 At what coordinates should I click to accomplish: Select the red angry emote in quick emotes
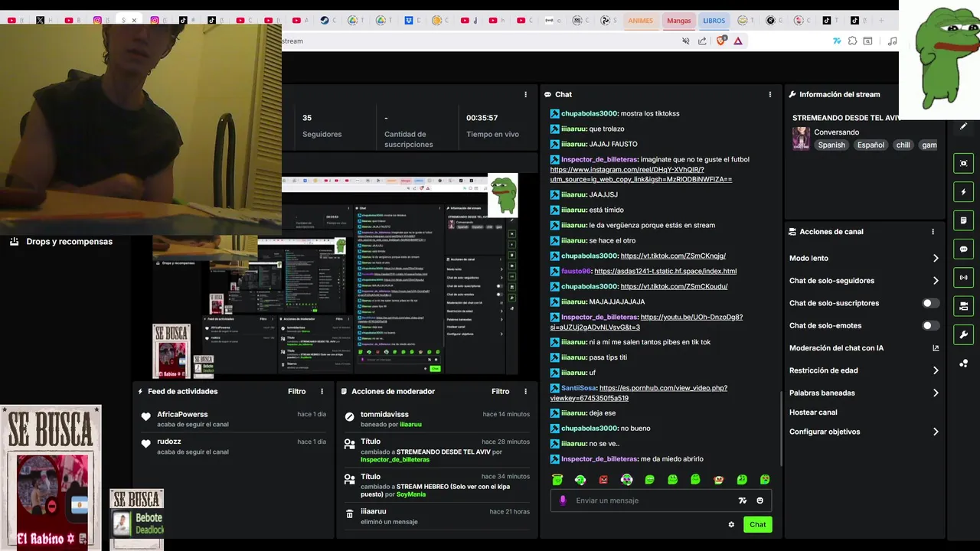click(603, 480)
